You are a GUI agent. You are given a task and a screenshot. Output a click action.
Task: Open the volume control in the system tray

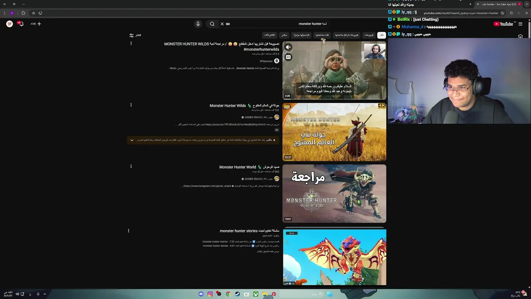[17, 294]
